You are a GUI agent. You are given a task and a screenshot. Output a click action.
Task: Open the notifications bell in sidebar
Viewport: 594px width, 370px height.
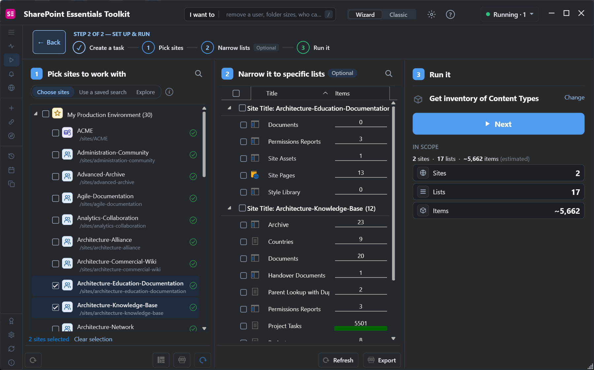point(11,74)
